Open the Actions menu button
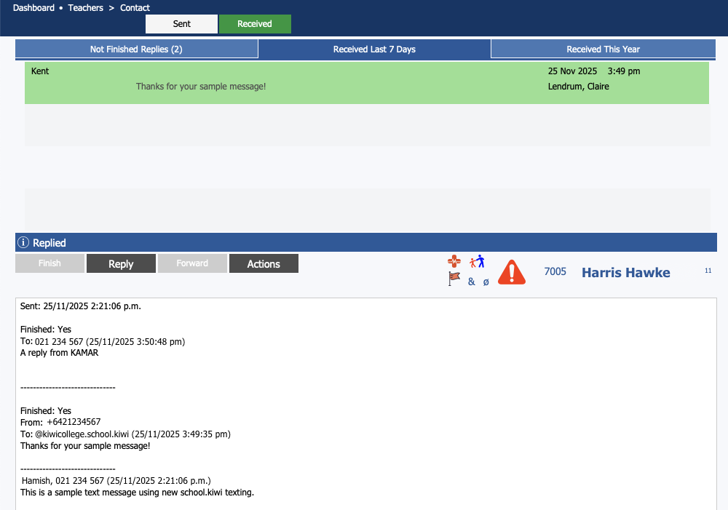 264,264
